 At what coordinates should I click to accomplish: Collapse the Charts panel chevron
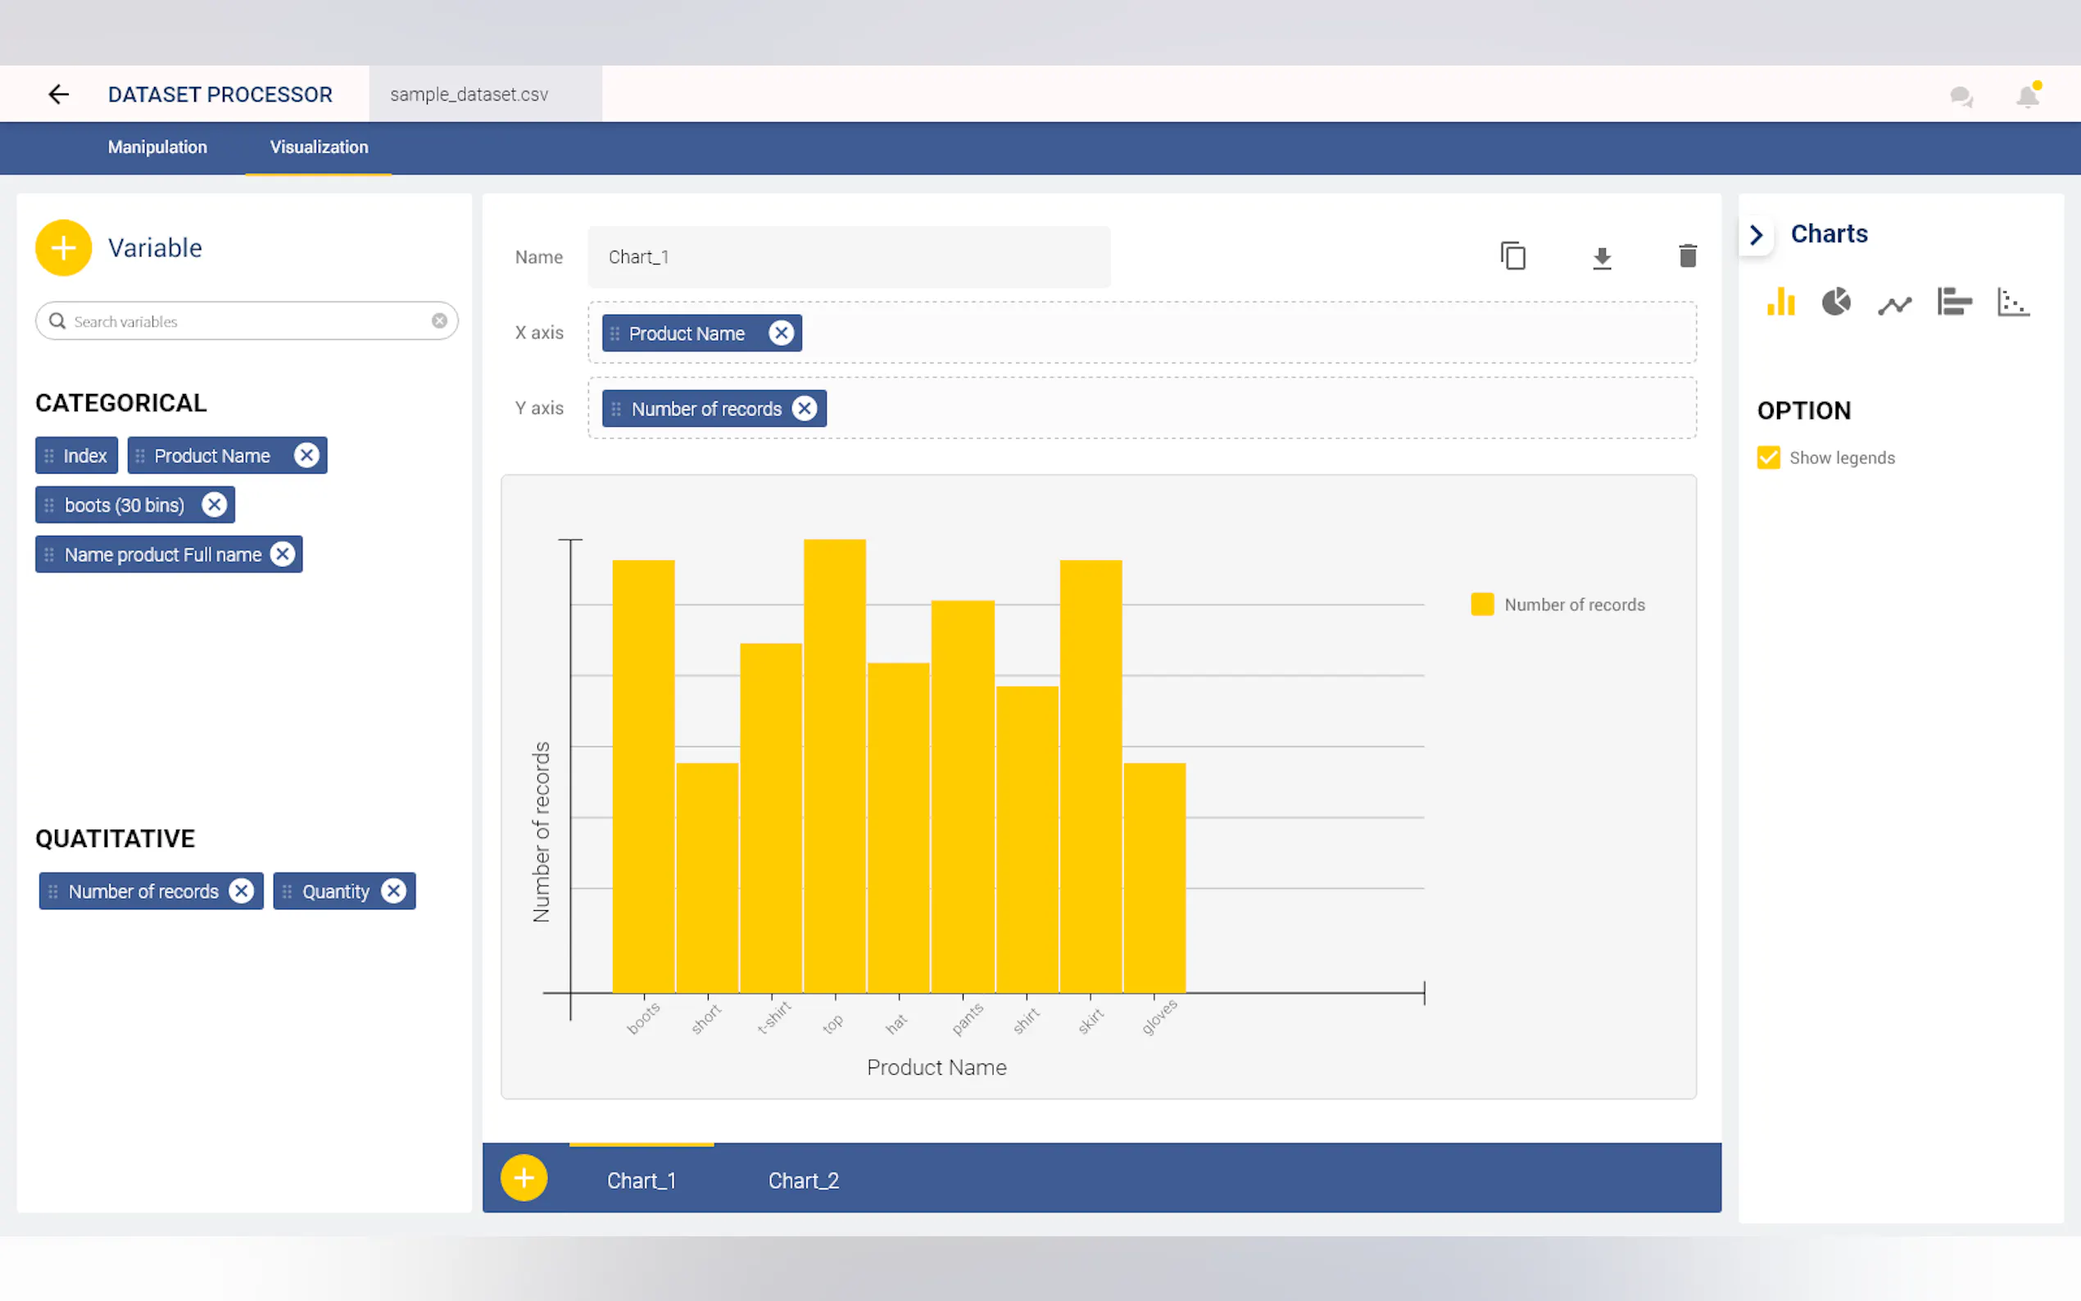coord(1757,235)
